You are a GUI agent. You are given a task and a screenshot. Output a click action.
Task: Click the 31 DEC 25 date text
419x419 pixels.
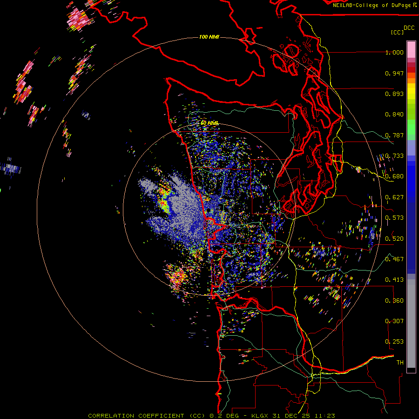[292, 416]
